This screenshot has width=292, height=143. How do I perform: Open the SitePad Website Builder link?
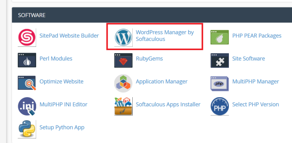[x=69, y=36]
